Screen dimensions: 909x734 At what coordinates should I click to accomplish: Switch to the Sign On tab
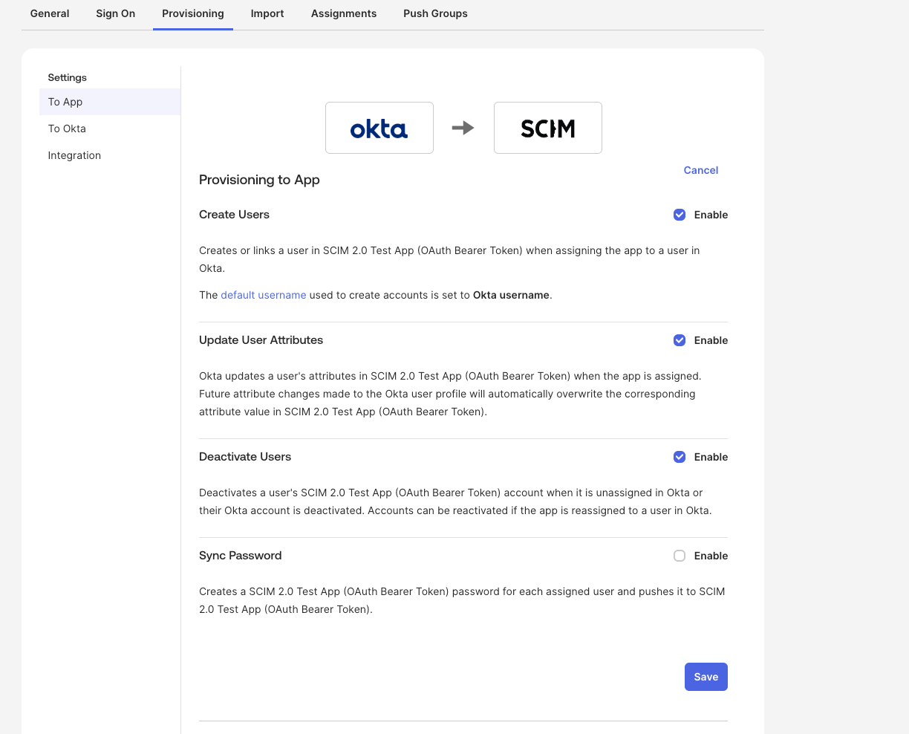116,13
